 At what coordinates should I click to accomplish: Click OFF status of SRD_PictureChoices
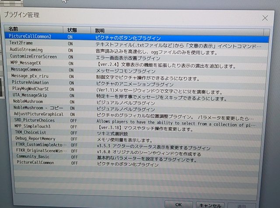point(73,121)
